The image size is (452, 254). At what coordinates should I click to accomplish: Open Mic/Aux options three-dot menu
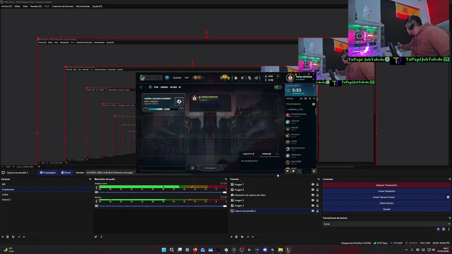coord(96,201)
